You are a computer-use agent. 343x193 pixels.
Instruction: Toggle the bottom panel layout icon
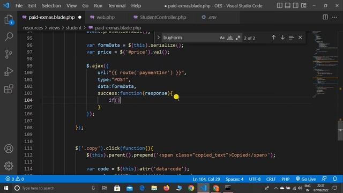(x=287, y=5)
